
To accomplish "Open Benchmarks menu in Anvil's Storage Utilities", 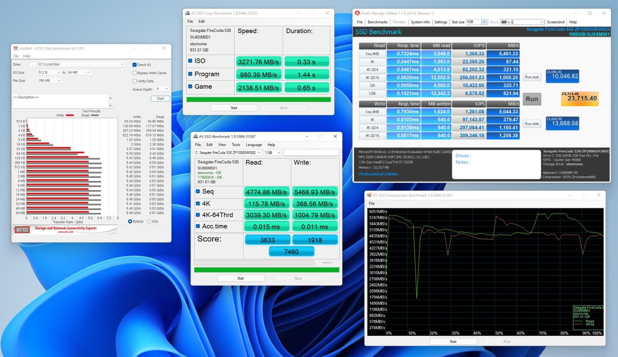I will (377, 22).
